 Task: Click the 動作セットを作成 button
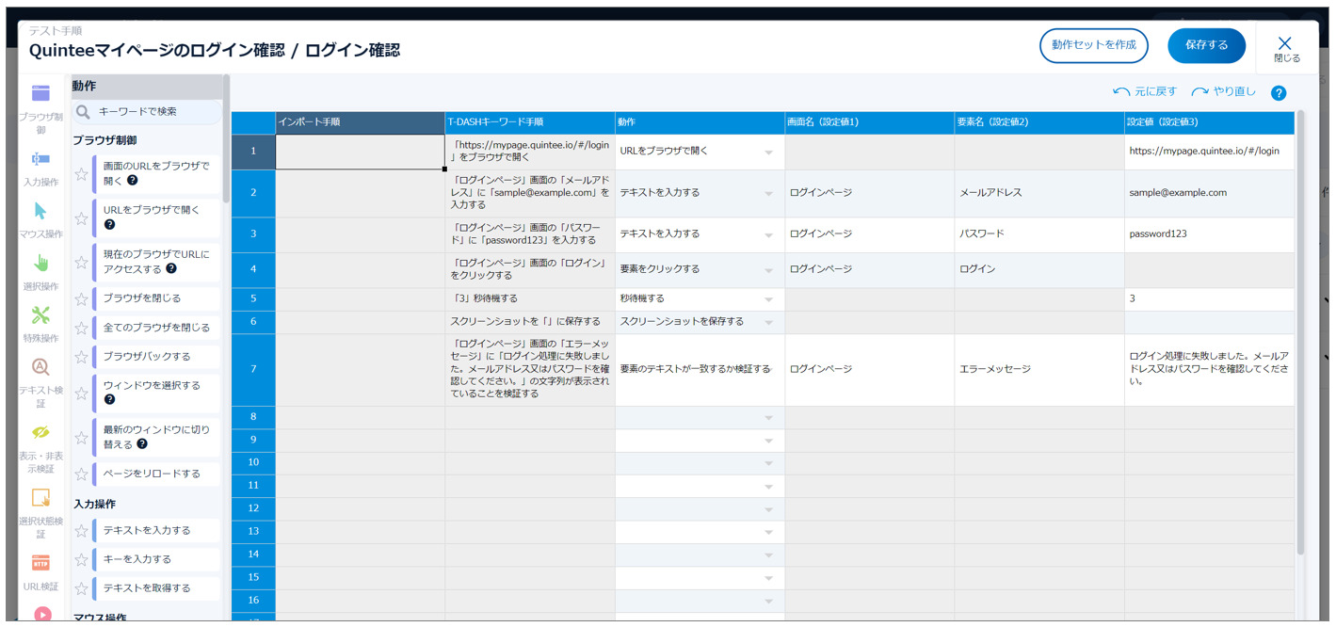coord(1093,45)
